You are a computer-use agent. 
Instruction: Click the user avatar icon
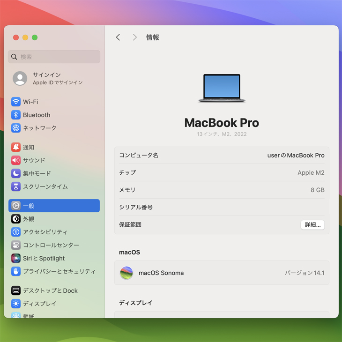pos(20,78)
